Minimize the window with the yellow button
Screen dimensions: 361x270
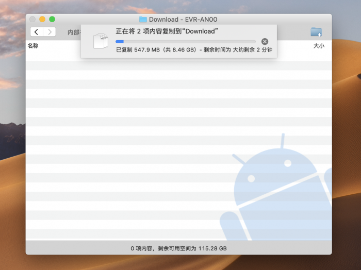(42, 19)
